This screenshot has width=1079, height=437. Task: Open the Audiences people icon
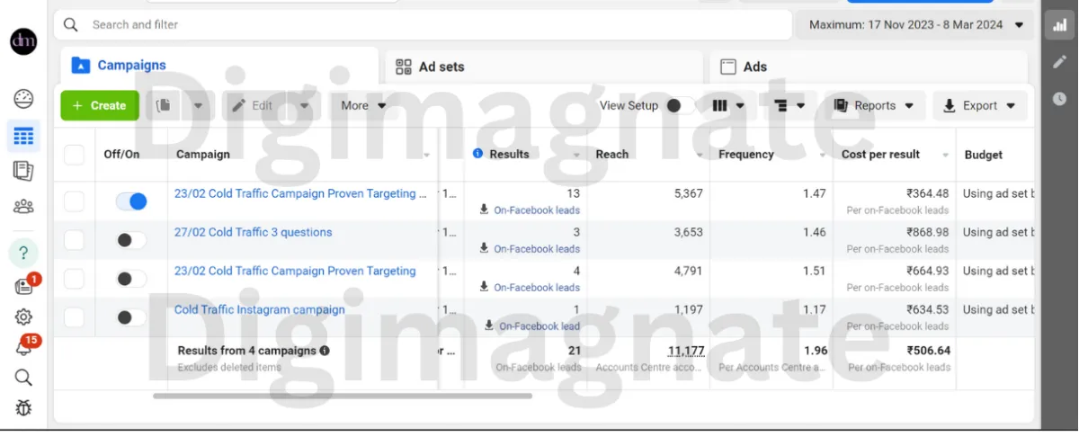coord(23,206)
